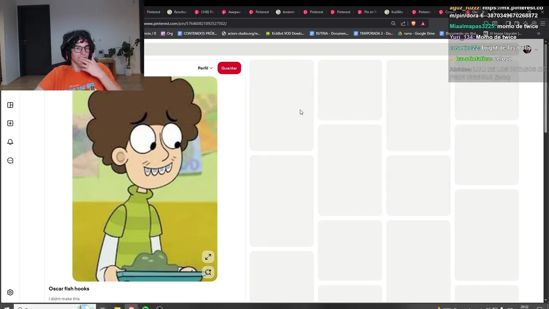Open the Brave Shields lion icon
The height and width of the screenshot is (309, 549).
tap(413, 24)
